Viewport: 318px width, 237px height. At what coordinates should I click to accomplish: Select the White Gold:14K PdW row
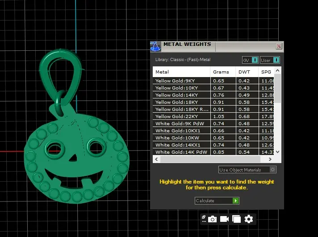tap(213, 152)
